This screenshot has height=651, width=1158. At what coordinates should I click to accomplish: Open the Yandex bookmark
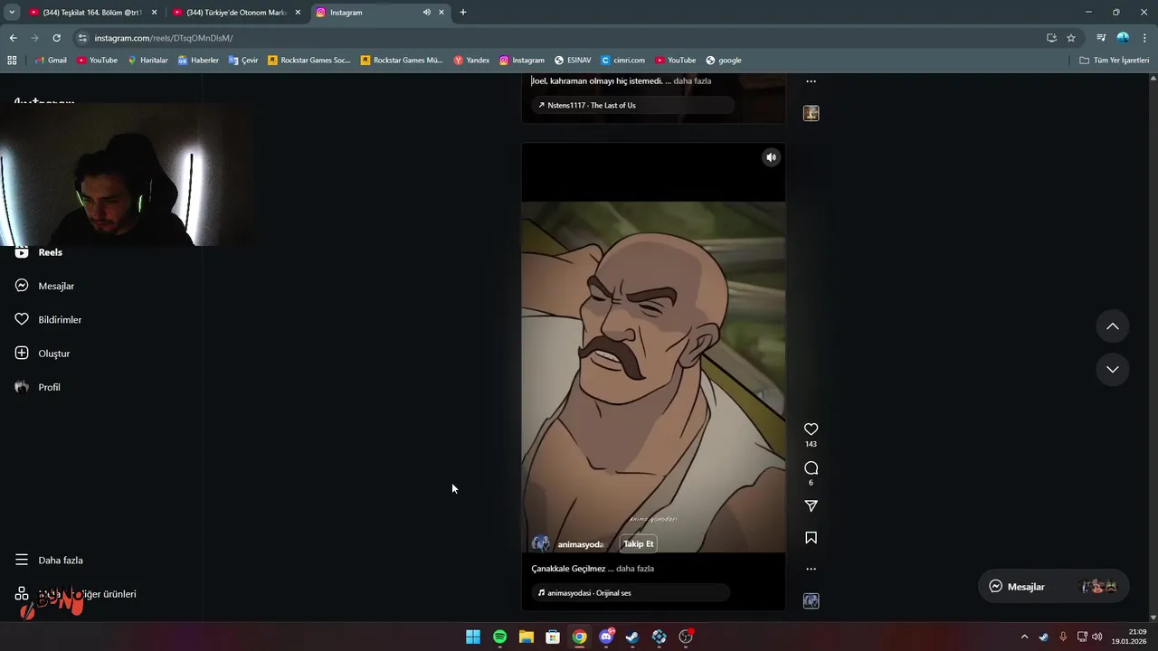point(471,61)
